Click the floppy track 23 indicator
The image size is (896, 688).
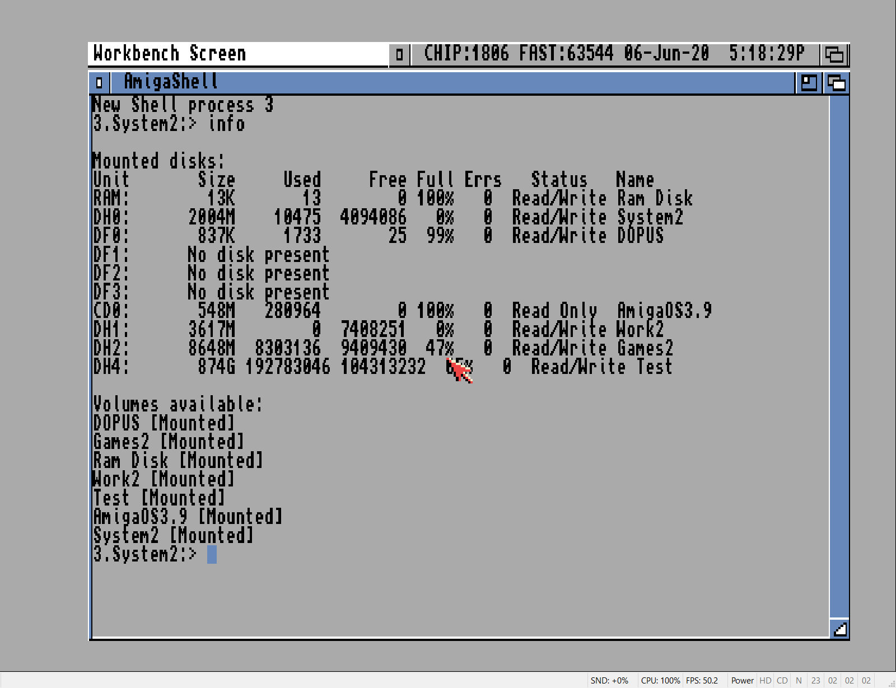click(816, 681)
